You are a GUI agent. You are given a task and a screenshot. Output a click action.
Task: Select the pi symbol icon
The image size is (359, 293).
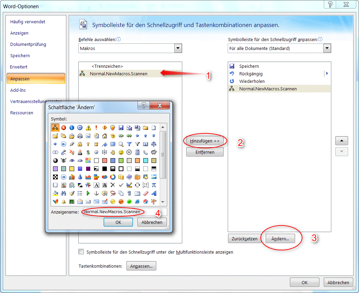pyautogui.click(x=155, y=185)
